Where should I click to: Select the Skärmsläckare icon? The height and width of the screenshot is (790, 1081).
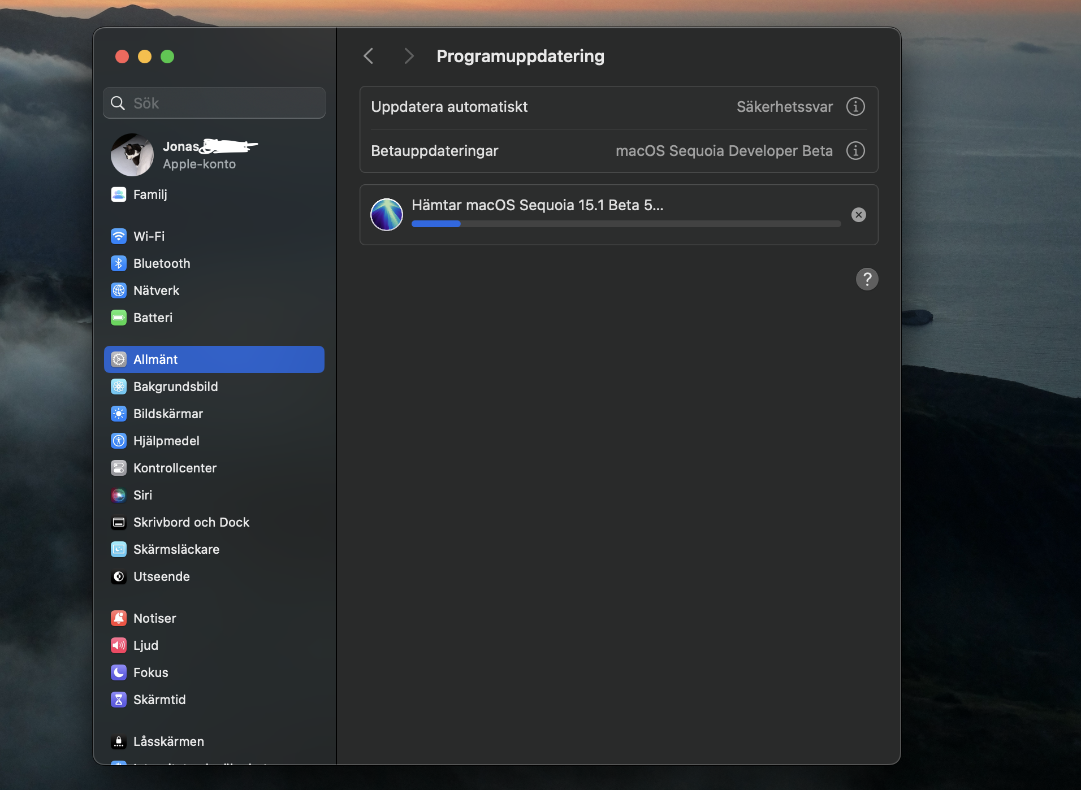[x=119, y=549]
